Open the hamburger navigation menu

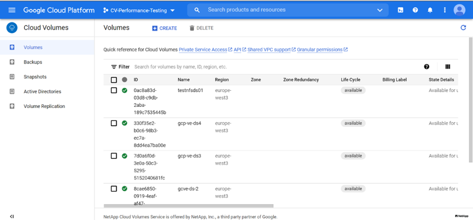[x=12, y=10]
